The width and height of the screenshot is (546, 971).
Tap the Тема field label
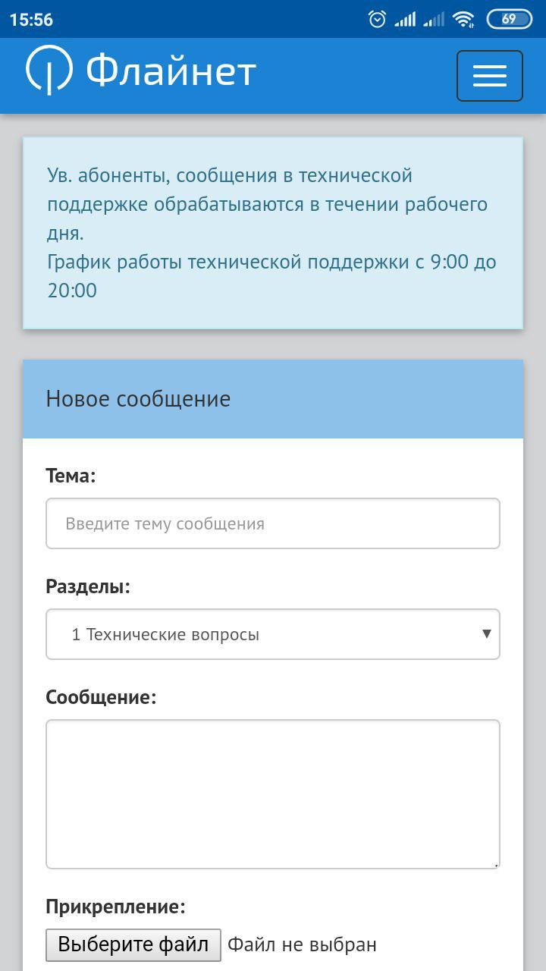click(71, 476)
